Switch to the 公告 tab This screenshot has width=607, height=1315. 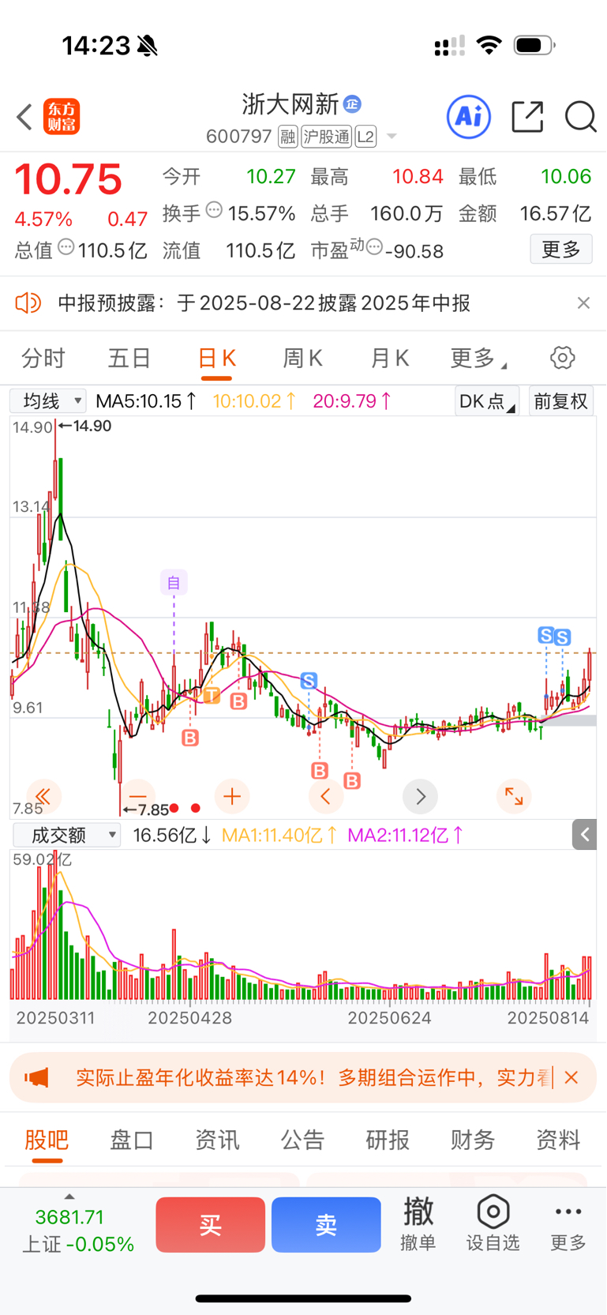[302, 1140]
